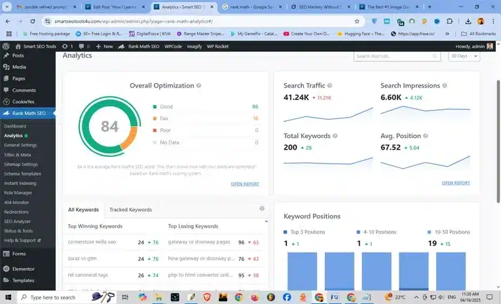Open Help & Support external link
This screenshot has height=304, width=501.
[x=22, y=241]
